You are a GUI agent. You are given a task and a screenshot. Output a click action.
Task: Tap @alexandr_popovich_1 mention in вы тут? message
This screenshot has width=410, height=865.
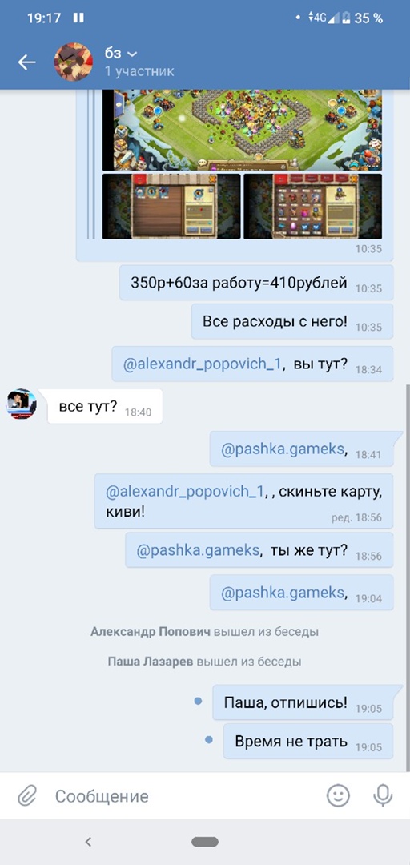[x=203, y=364]
